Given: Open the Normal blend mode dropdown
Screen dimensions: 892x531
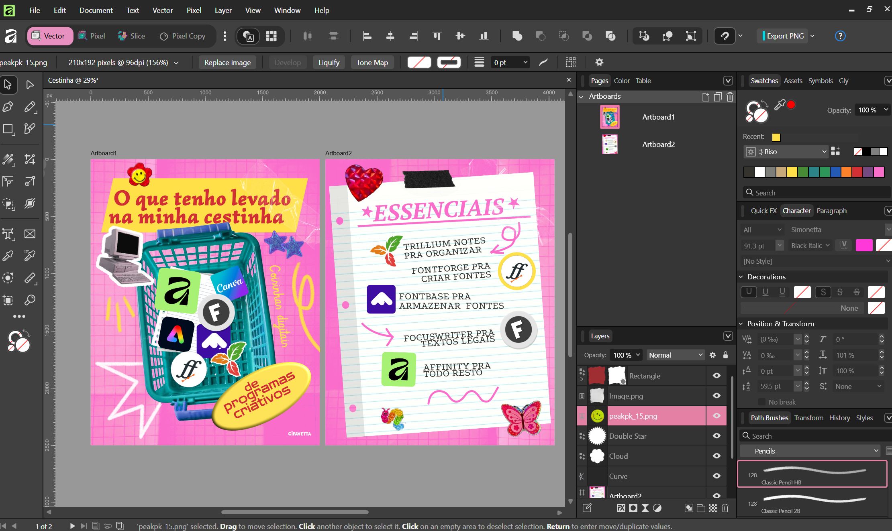Looking at the screenshot, I should 676,355.
